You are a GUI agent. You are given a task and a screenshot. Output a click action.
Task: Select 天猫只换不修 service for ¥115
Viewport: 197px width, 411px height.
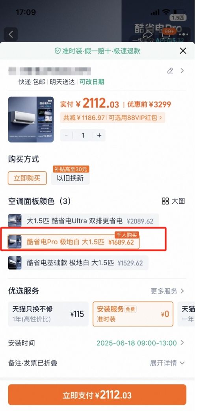[48, 314]
